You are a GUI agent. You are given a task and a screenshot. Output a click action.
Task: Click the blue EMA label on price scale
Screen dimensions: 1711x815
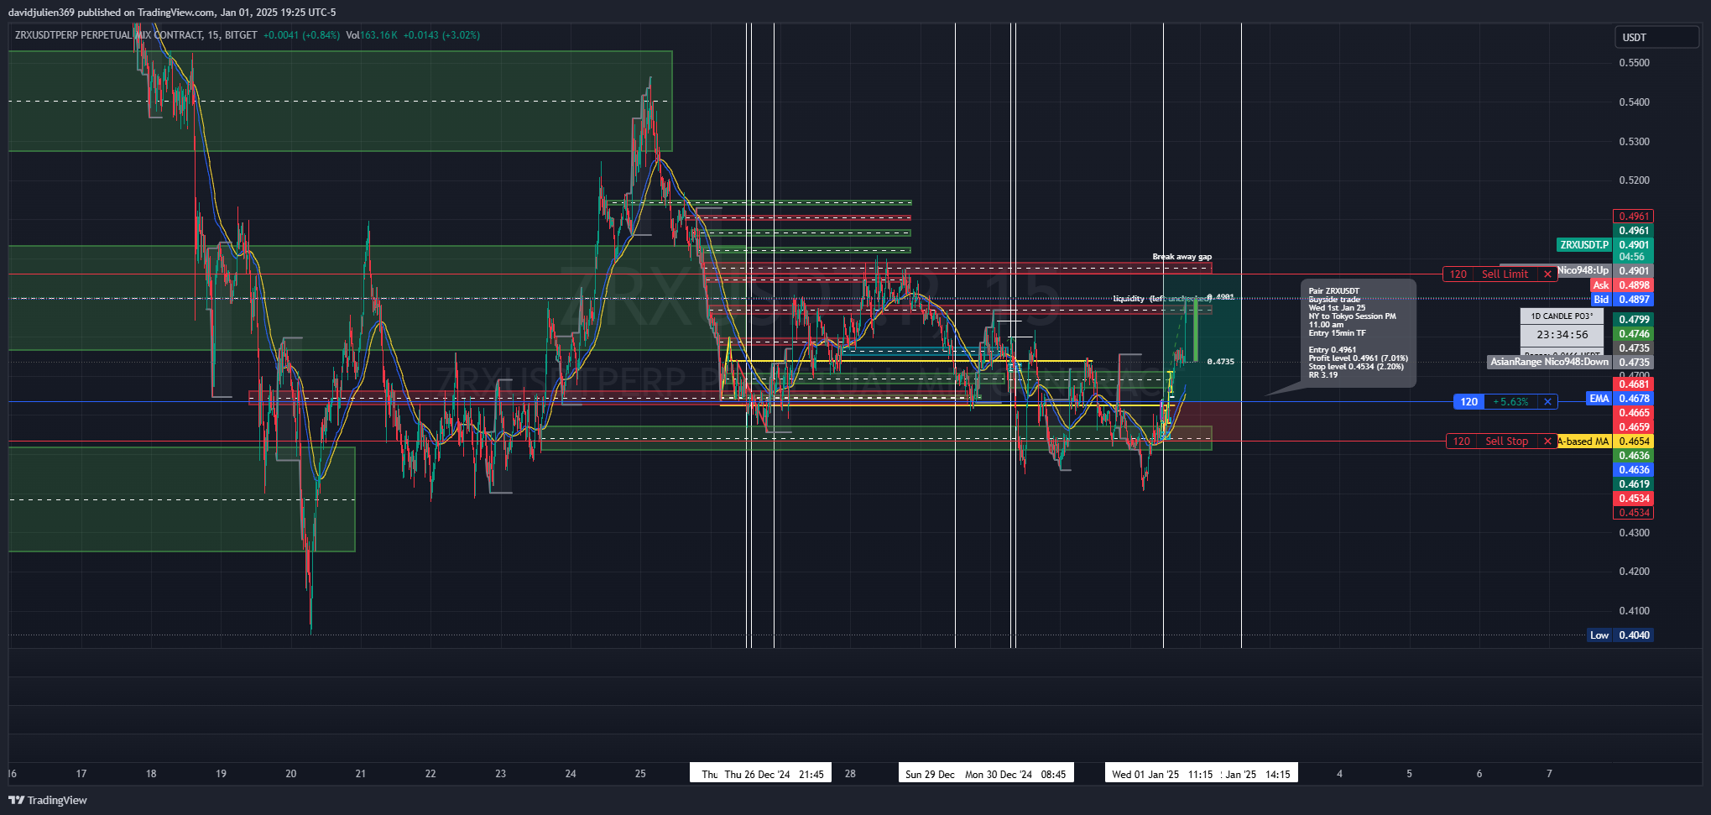(x=1599, y=399)
